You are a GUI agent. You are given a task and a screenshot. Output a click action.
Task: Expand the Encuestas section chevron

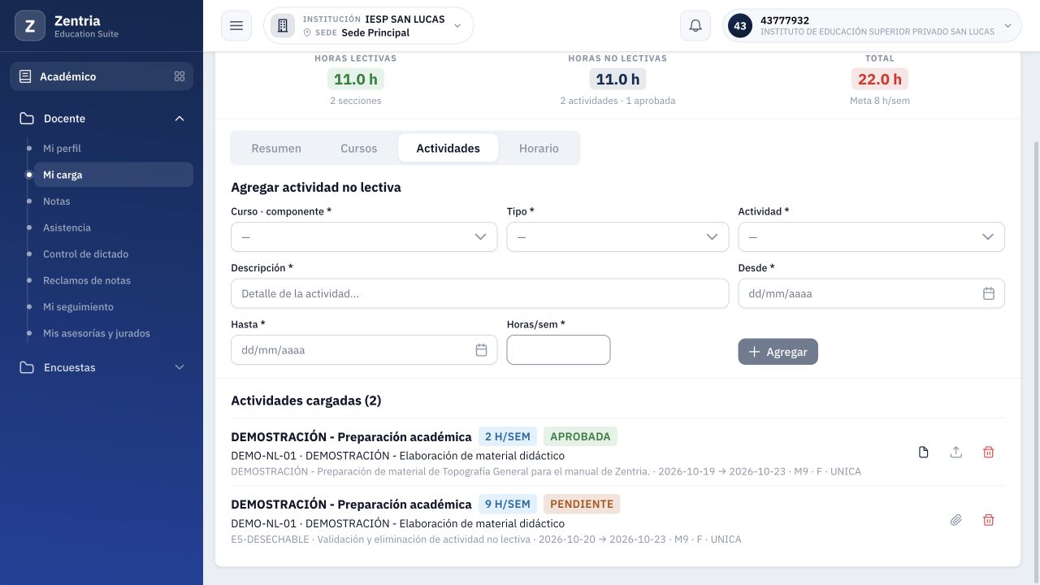180,367
